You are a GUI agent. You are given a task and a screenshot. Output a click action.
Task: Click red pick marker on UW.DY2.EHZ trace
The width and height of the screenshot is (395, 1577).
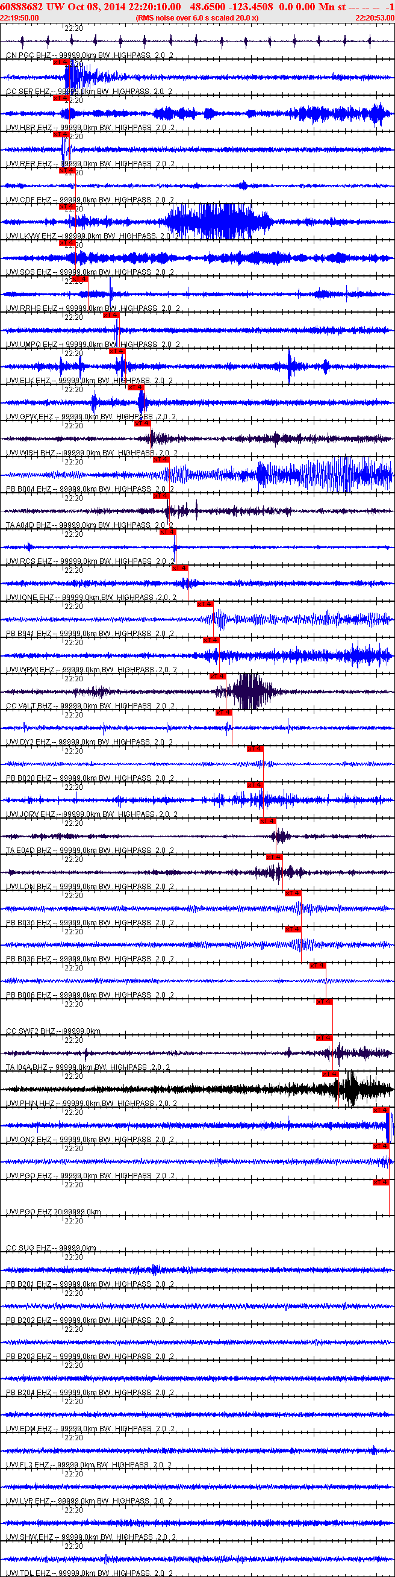pos(223,713)
